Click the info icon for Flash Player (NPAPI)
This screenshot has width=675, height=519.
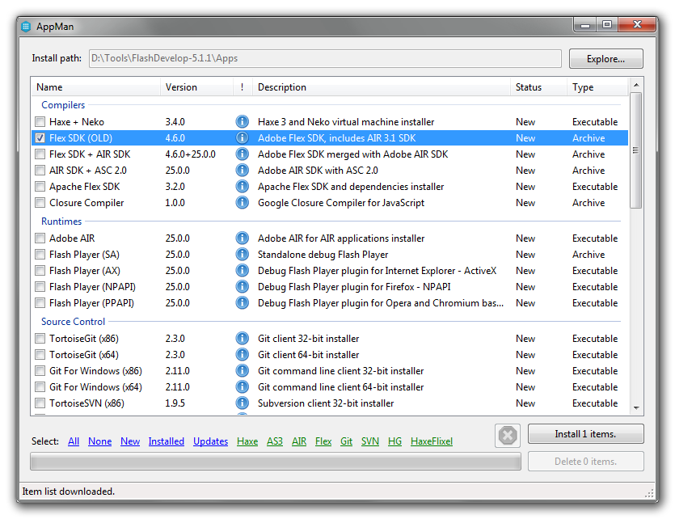coord(242,287)
